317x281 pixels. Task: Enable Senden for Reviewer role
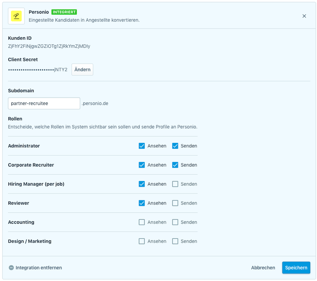[x=175, y=203]
